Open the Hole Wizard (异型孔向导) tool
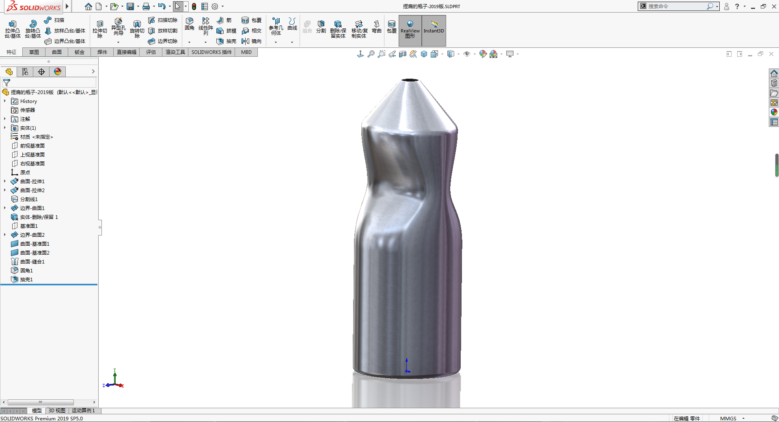The image size is (779, 422). coord(118,26)
